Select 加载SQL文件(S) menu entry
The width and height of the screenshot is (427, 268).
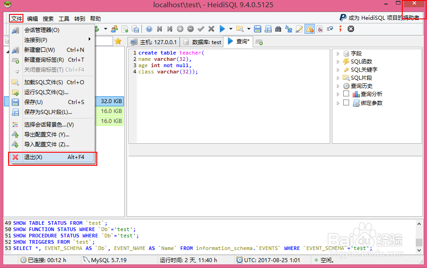(x=52, y=82)
